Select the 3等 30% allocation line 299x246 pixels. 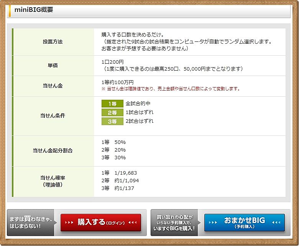[x=113, y=157]
